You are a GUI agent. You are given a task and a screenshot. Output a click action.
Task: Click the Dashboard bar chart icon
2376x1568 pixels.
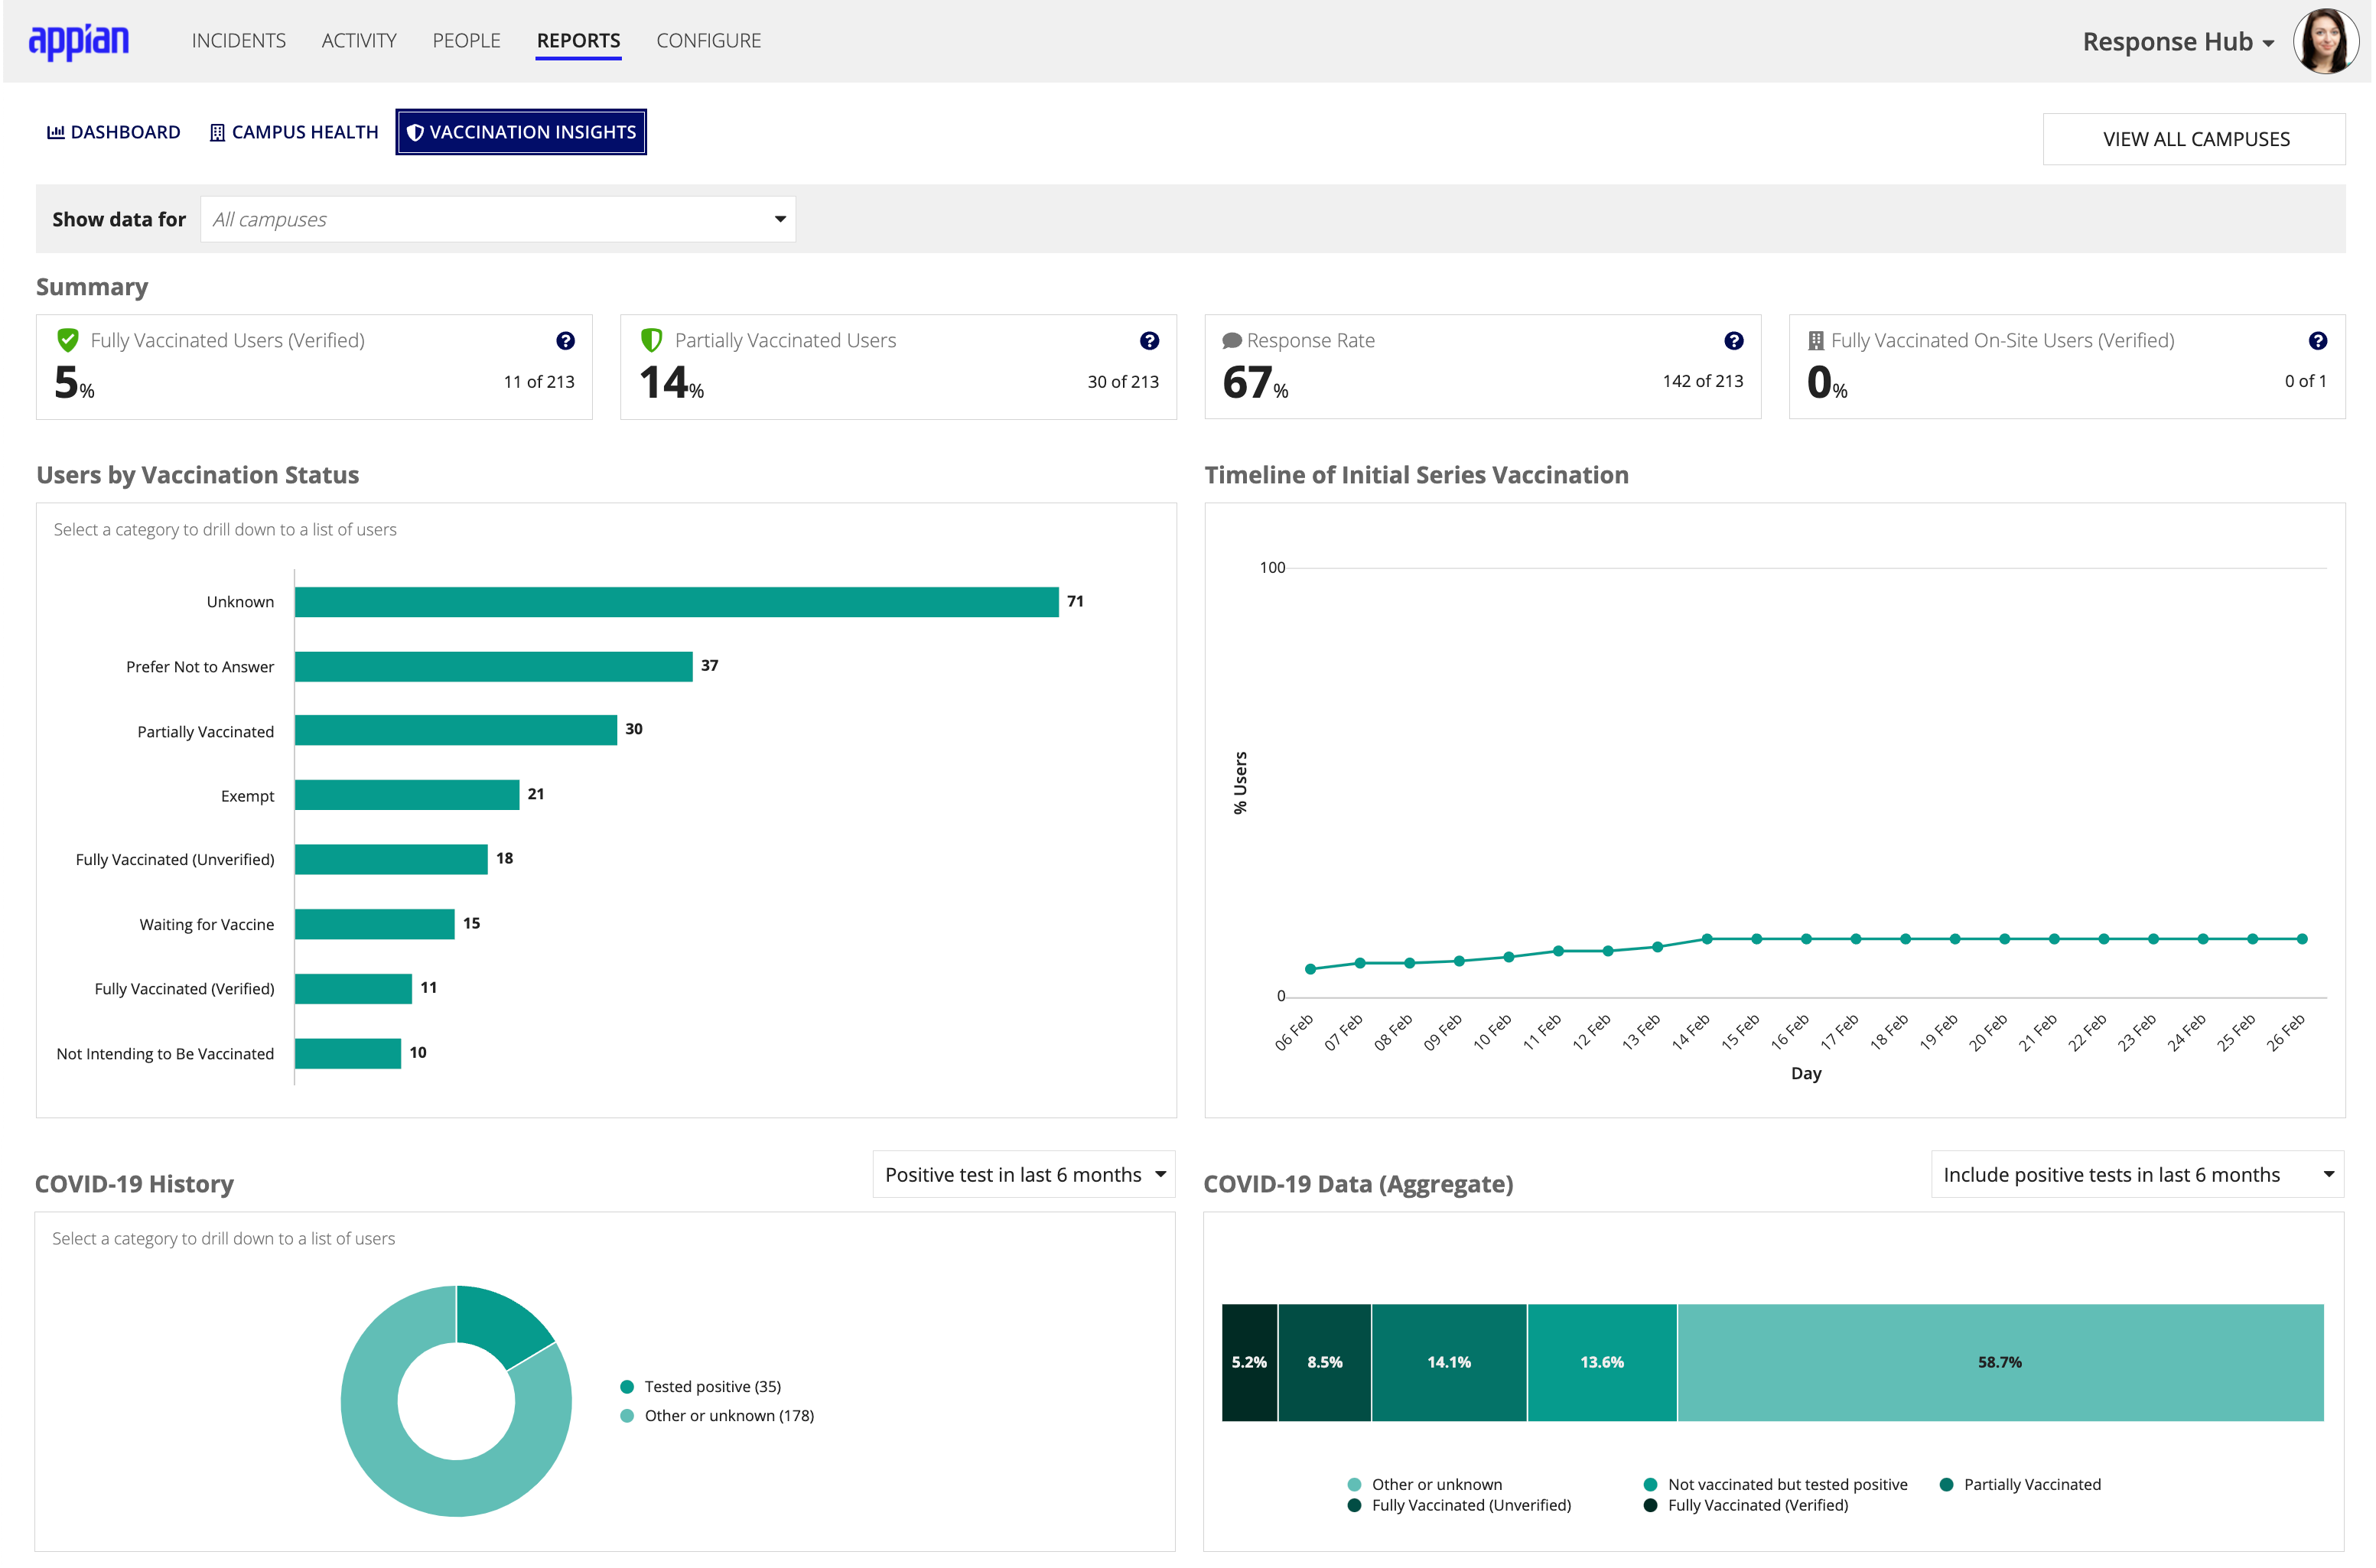click(56, 132)
